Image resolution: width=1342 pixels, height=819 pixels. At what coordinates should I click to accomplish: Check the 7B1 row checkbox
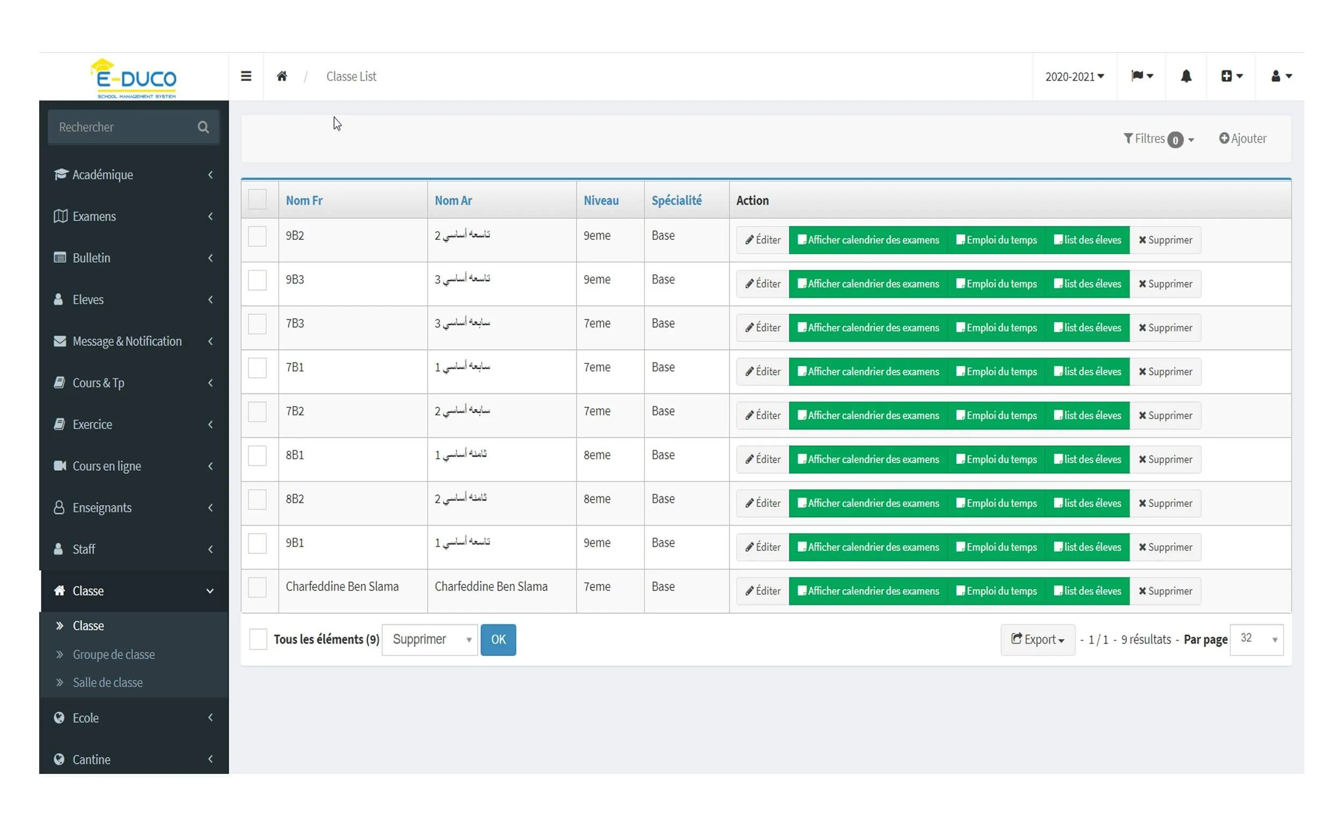pyautogui.click(x=257, y=368)
